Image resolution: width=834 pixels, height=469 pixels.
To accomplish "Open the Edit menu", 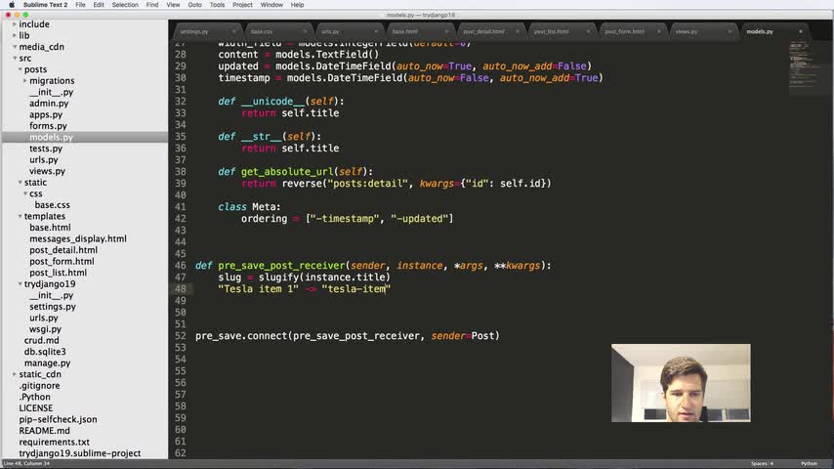I will [99, 5].
